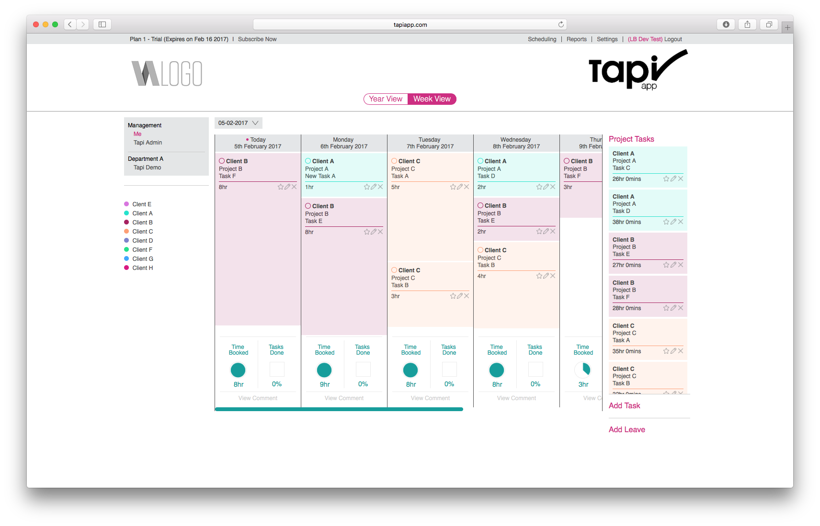This screenshot has width=820, height=526.
Task: Edit the Task D 38hr project task
Action: [673, 222]
